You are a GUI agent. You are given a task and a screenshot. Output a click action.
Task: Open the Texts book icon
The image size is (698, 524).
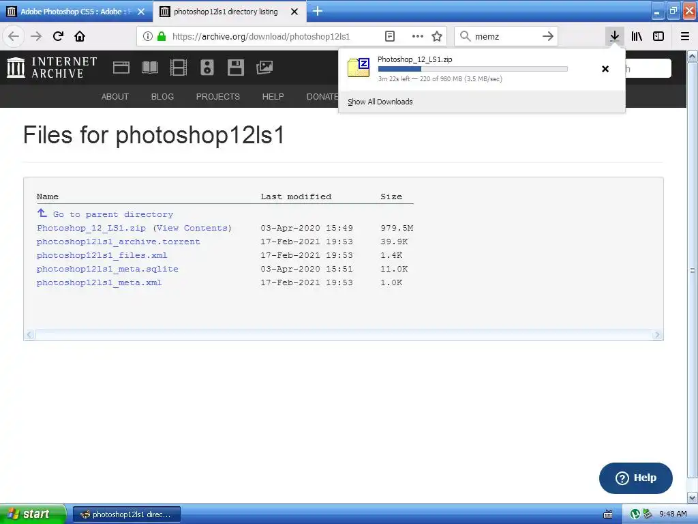pos(149,68)
